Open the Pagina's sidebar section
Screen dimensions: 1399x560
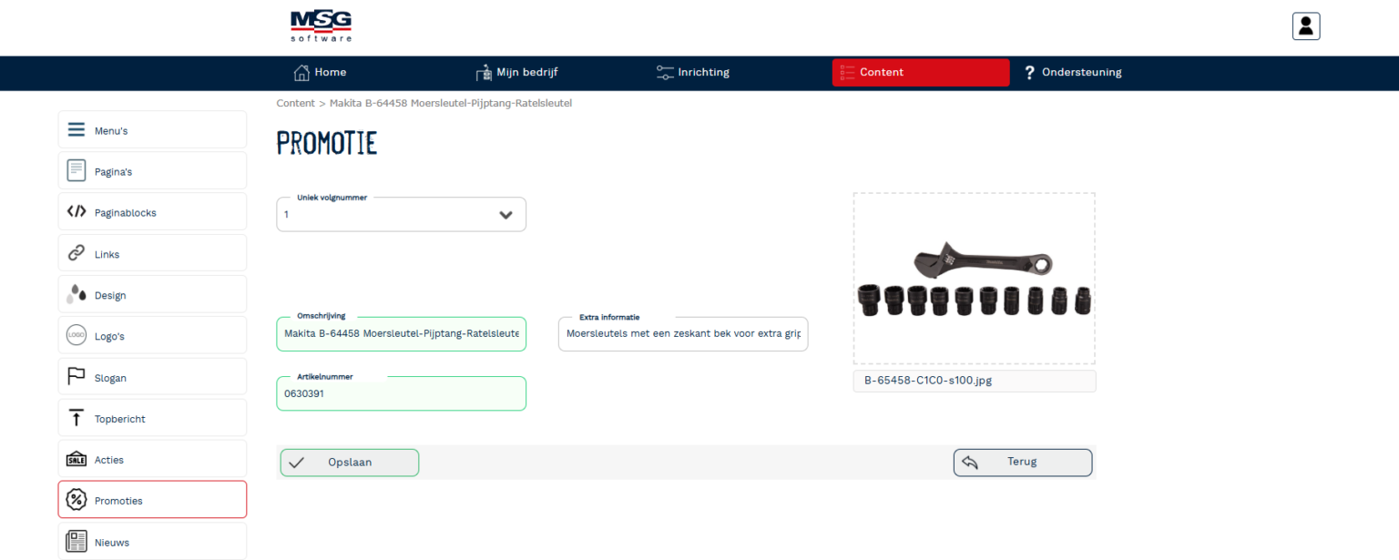152,170
